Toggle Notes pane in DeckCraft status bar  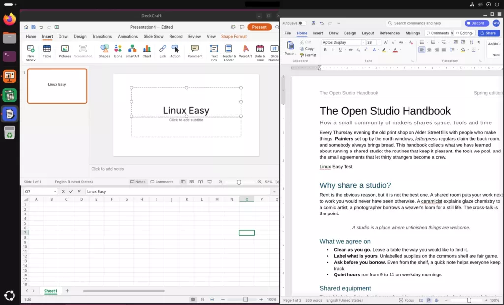pos(138,182)
